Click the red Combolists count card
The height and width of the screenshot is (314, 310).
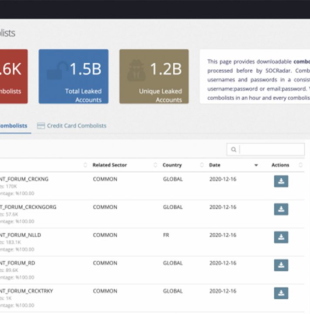point(14,76)
